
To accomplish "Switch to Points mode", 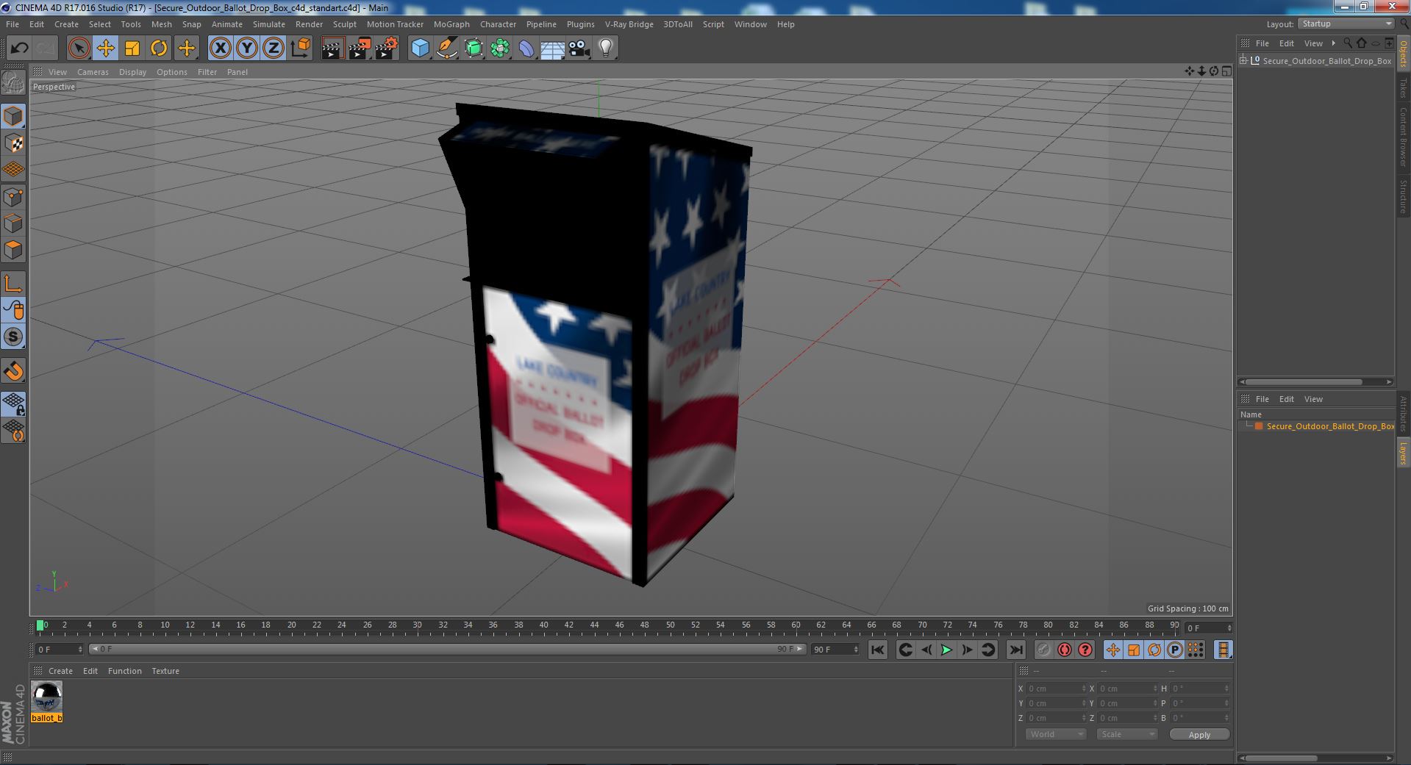I will [13, 197].
